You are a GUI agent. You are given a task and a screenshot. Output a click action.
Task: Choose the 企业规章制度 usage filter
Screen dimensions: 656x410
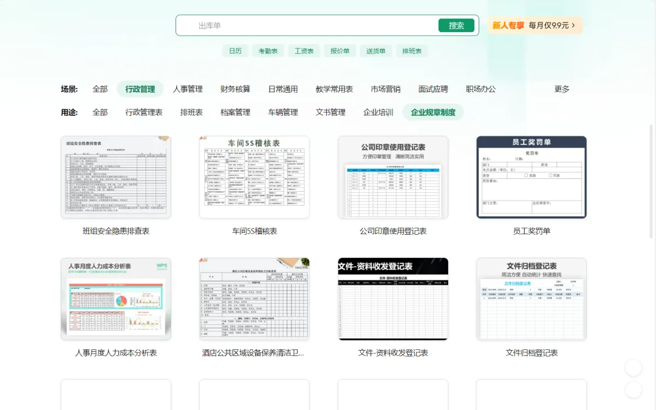point(433,112)
